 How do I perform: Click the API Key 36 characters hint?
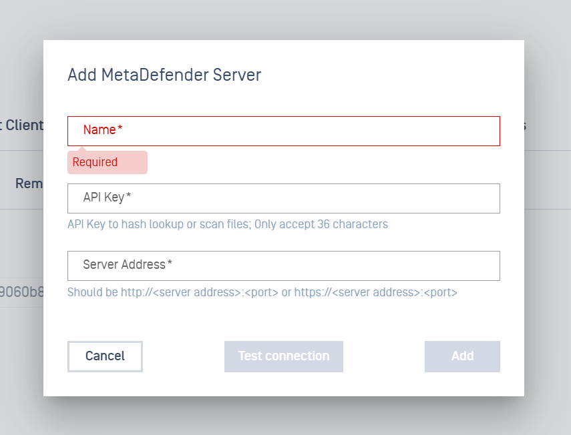point(227,224)
